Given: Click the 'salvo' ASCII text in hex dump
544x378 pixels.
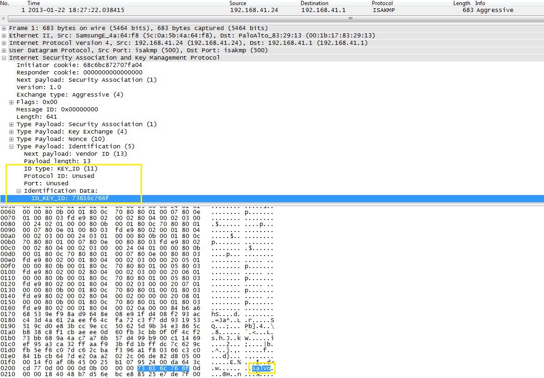Looking at the screenshot, I should click(261, 368).
